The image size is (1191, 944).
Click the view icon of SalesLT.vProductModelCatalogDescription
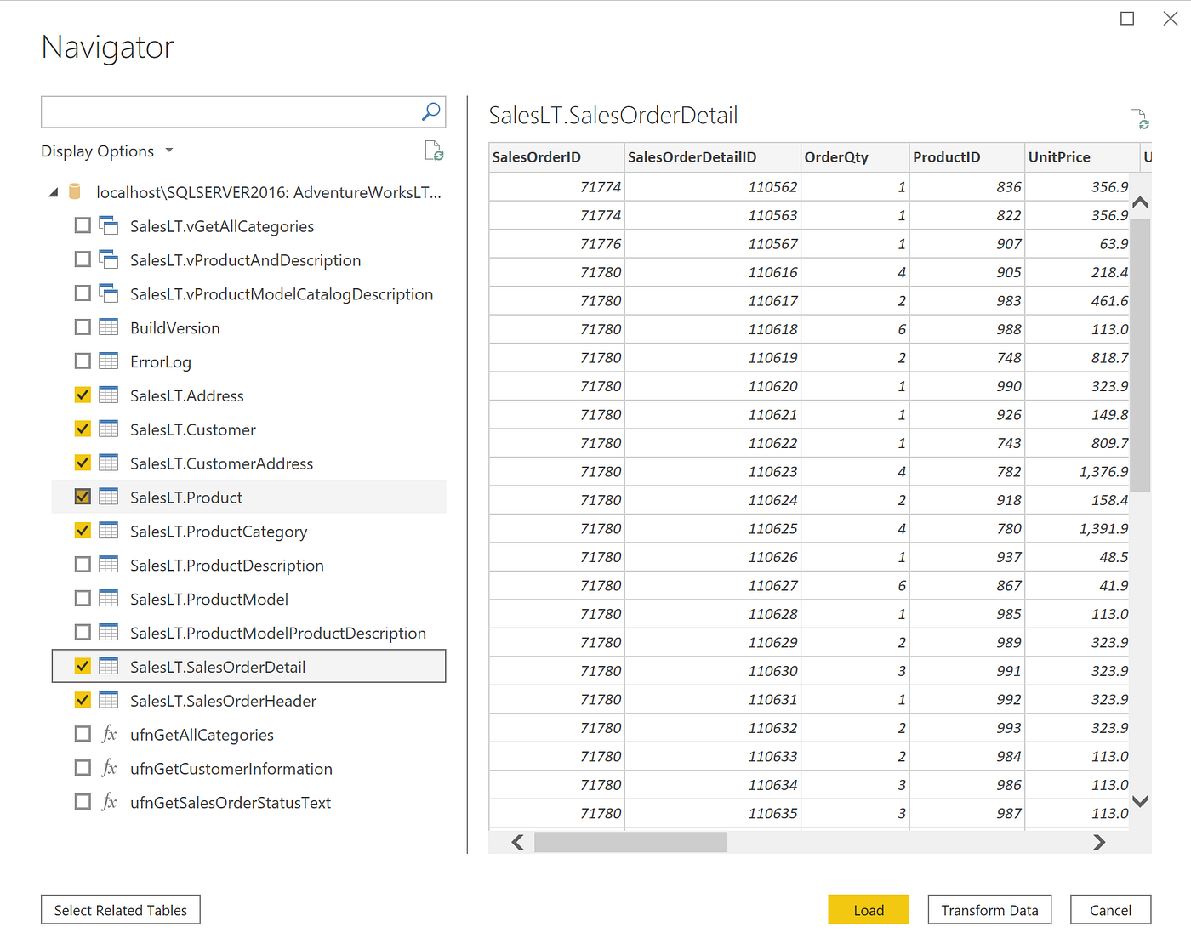109,293
